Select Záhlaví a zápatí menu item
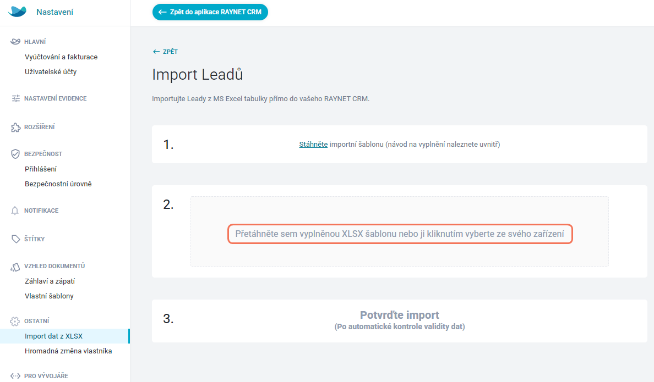The width and height of the screenshot is (654, 382). point(50,281)
